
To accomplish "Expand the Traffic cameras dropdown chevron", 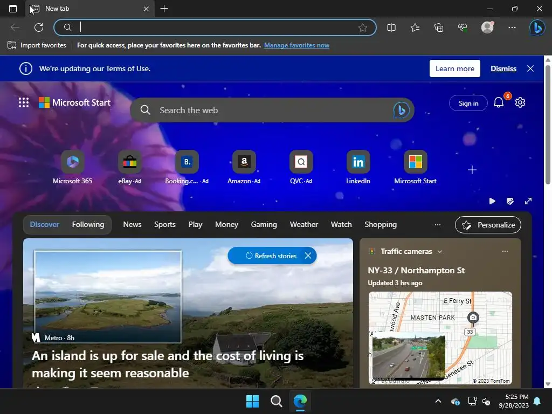I will point(440,251).
